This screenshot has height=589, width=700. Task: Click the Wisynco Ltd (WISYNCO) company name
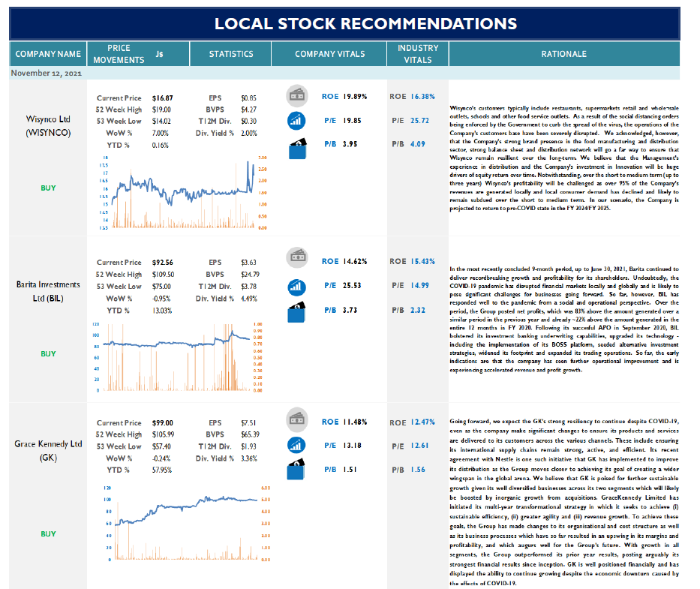[48, 126]
